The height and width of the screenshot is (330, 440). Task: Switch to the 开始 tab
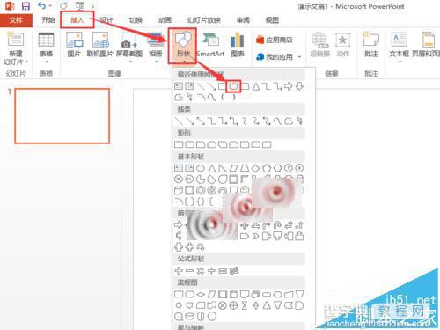coord(48,20)
